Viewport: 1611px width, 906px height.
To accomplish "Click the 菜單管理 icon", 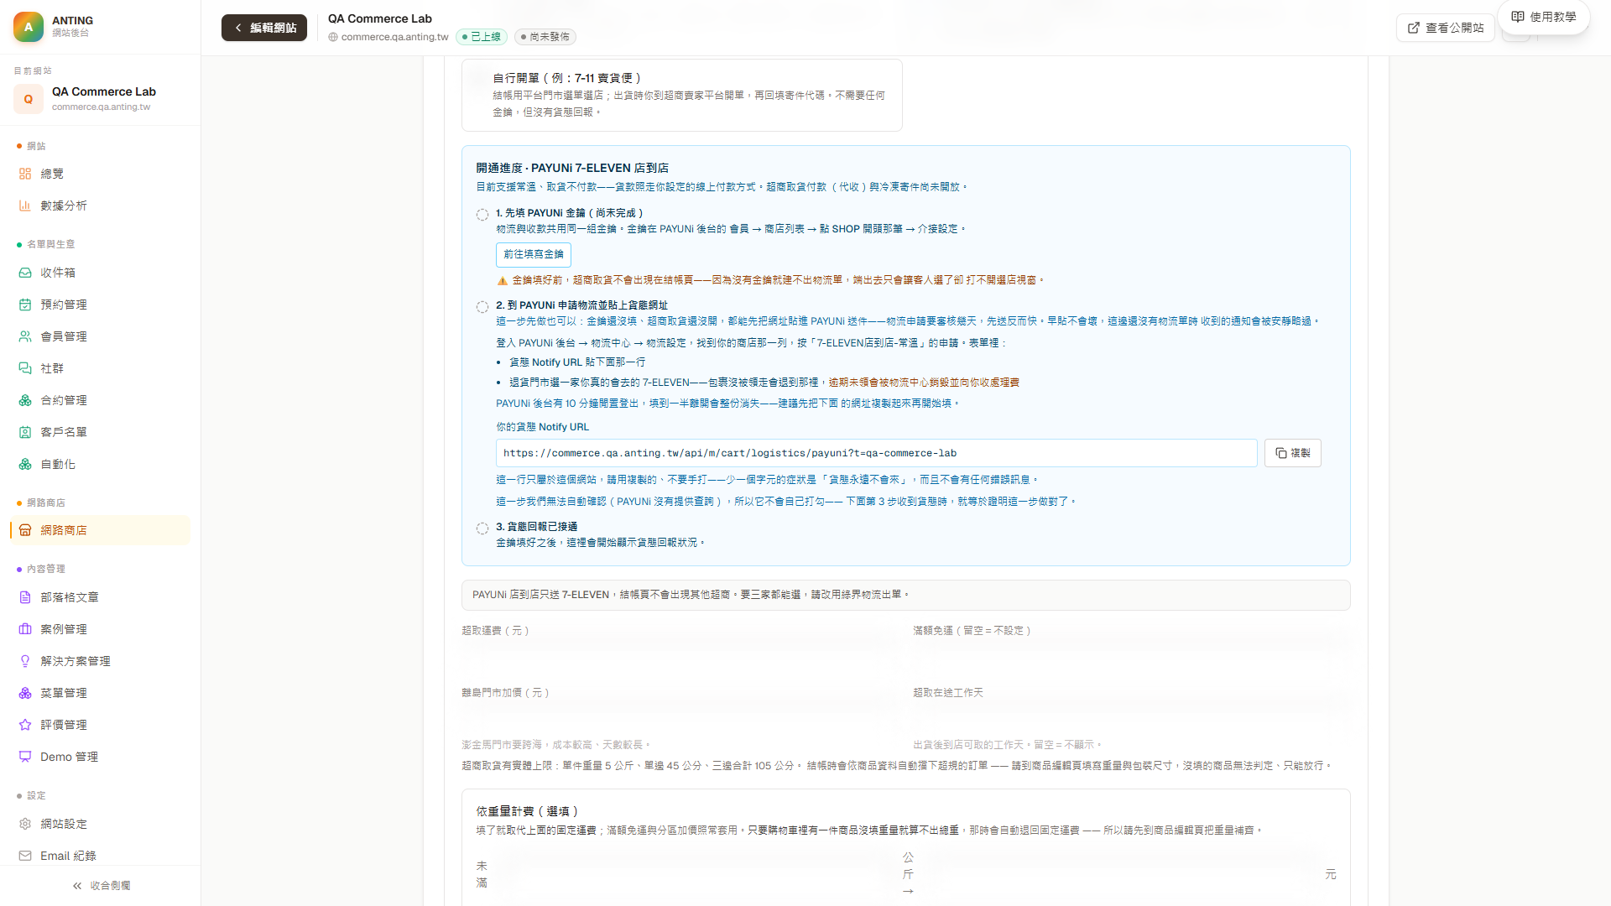I will tap(25, 693).
